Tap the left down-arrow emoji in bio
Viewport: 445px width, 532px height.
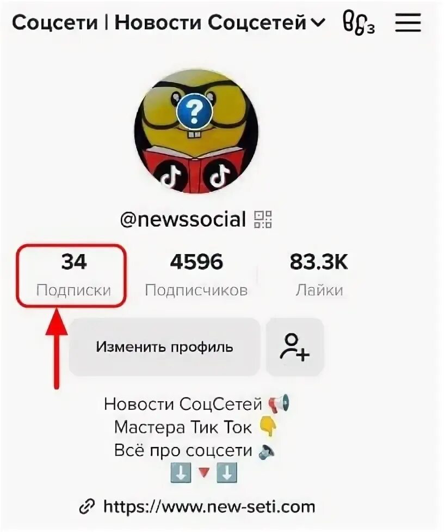click(x=181, y=472)
